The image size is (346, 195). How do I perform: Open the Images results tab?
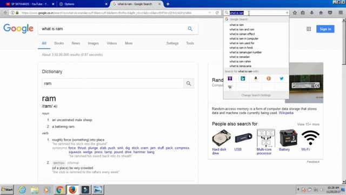pos(93,43)
